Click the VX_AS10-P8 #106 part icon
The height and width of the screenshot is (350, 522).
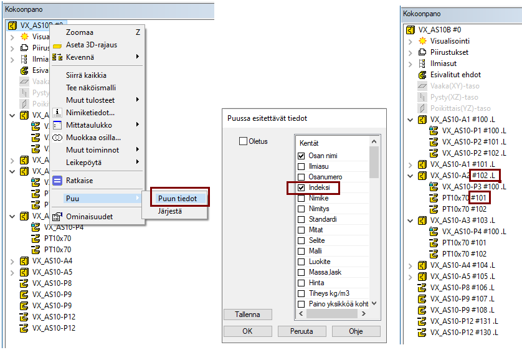[x=422, y=288]
